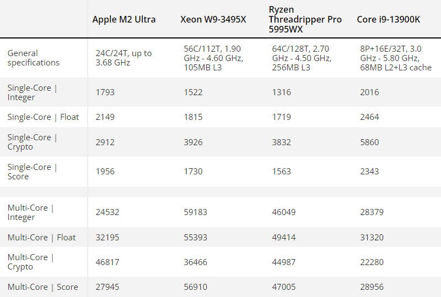Click the Apple M2 Ultra column header

[x=124, y=19]
